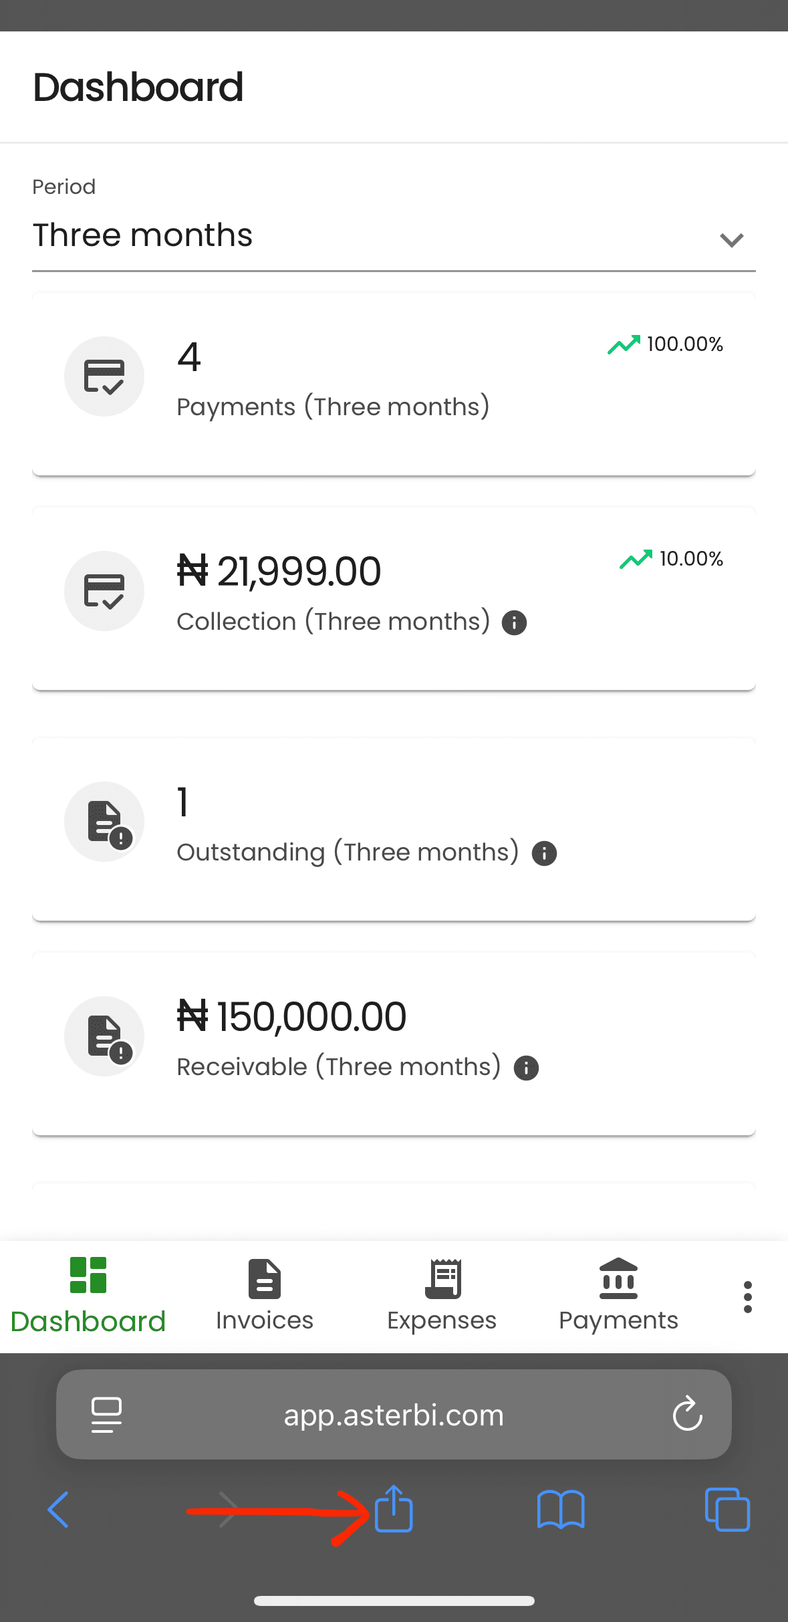The width and height of the screenshot is (788, 1622).
Task: Click the Outstanding document alert icon
Action: click(105, 822)
